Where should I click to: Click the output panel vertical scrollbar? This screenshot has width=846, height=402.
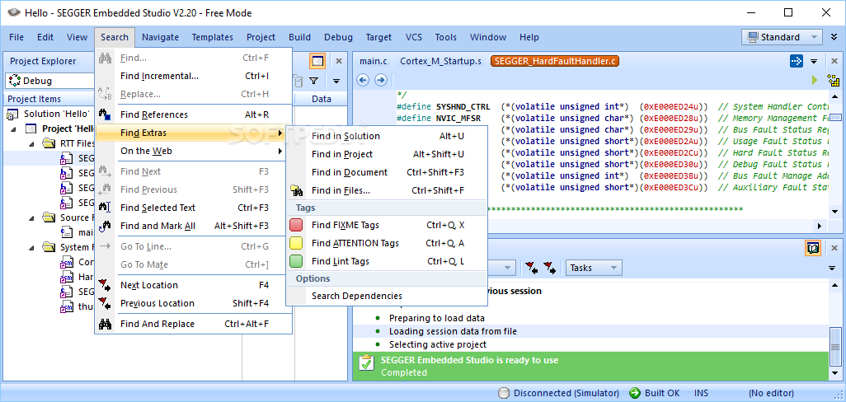(835, 348)
